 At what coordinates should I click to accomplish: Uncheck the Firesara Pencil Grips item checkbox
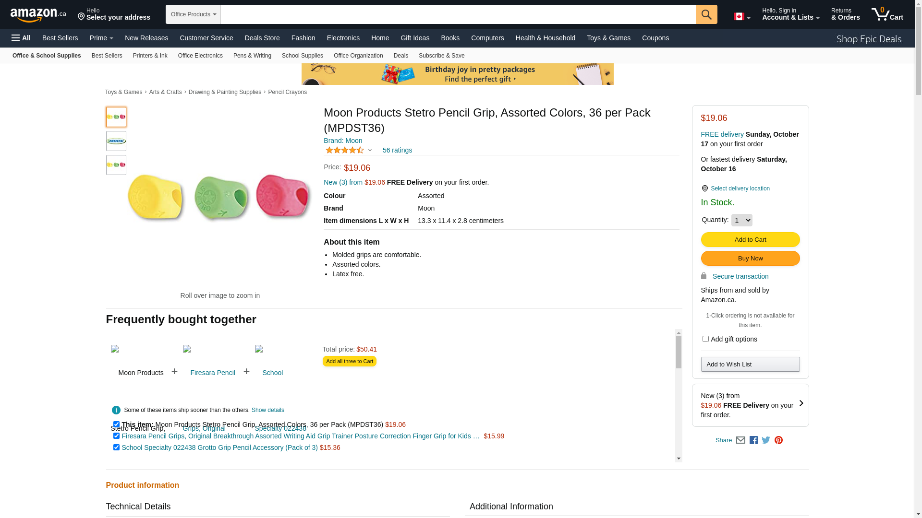coord(116,436)
